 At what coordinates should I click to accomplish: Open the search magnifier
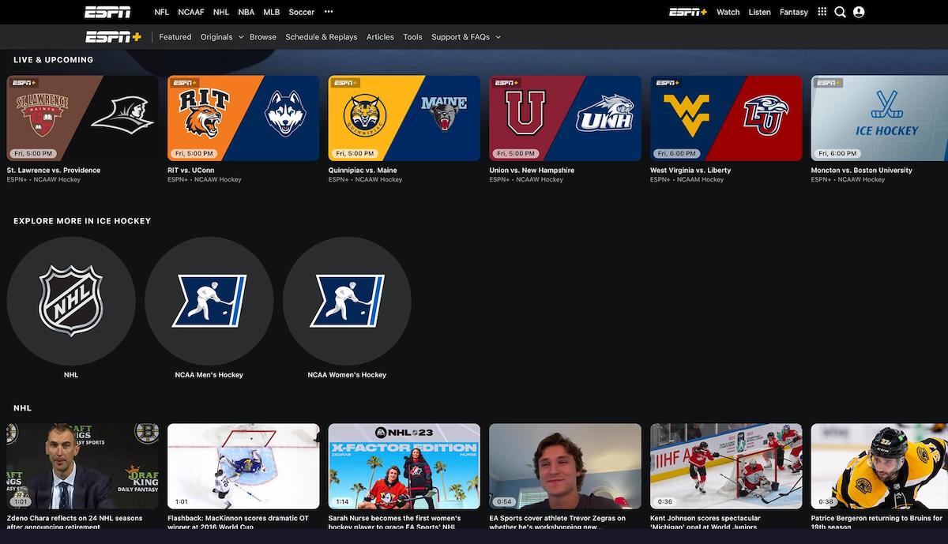tap(840, 12)
